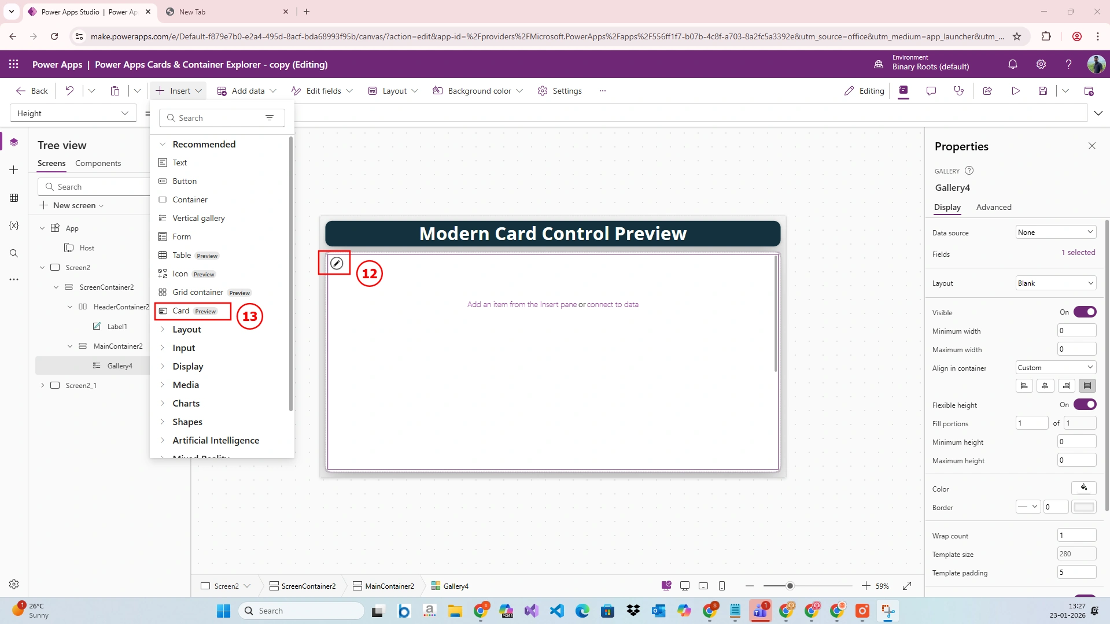Open the header settings gear
Image resolution: width=1110 pixels, height=624 pixels.
1041,64
